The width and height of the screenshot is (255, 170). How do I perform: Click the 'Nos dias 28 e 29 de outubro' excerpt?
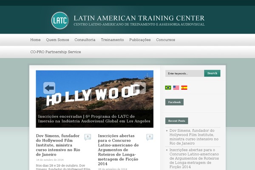coord(63,167)
